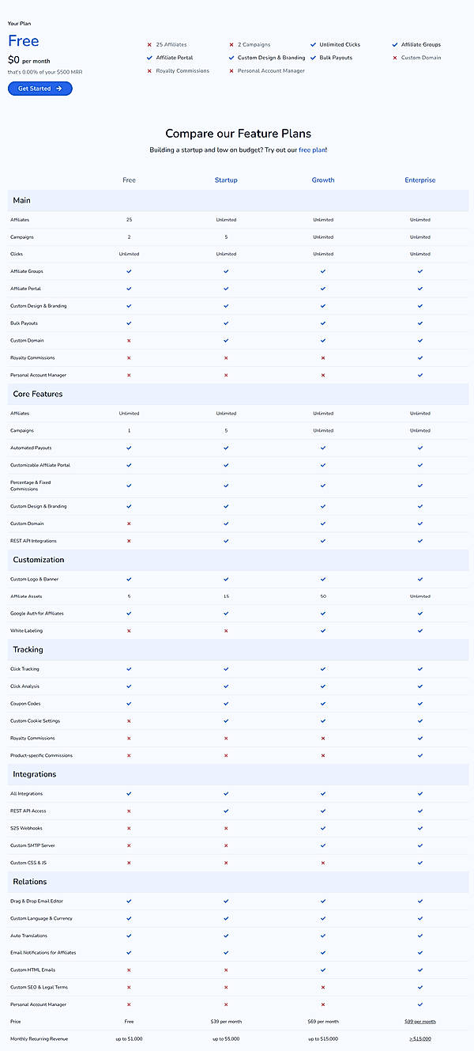
Task: Click the checkmark for Affiliate Portal under Free
Action: click(129, 289)
